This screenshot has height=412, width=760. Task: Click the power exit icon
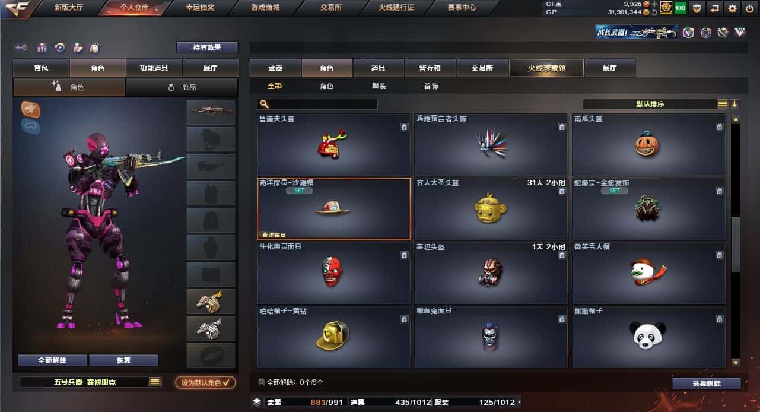[x=750, y=8]
